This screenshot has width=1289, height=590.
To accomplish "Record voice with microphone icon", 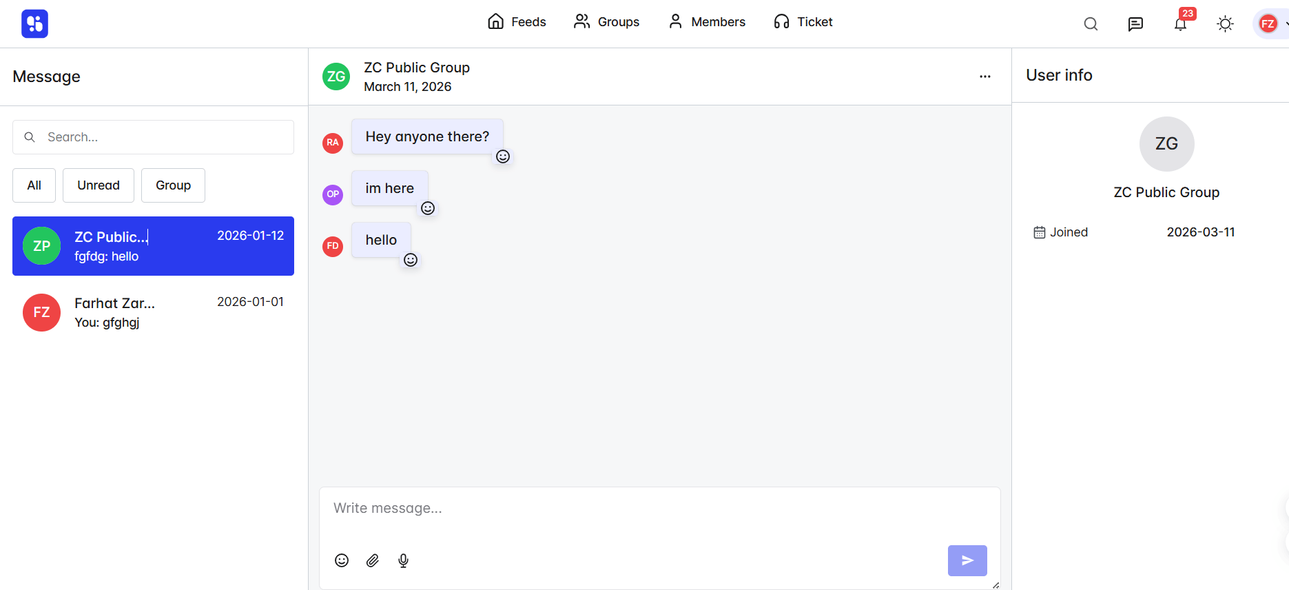I will pos(404,560).
